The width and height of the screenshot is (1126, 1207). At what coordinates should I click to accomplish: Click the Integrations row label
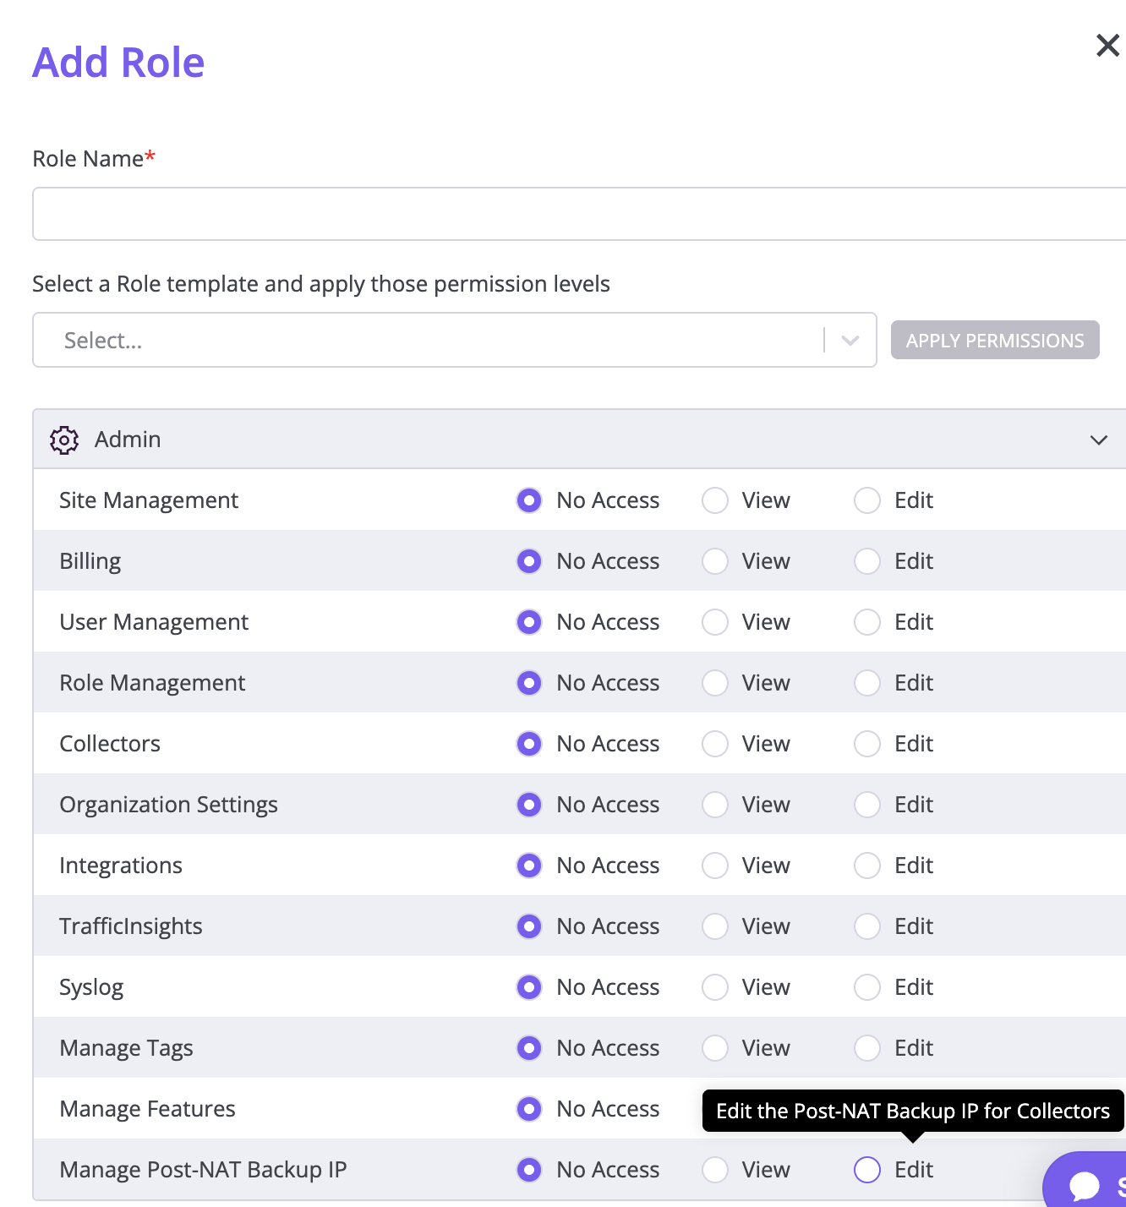pos(121,866)
